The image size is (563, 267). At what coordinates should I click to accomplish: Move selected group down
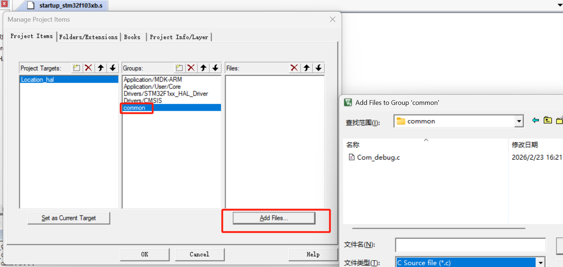215,68
